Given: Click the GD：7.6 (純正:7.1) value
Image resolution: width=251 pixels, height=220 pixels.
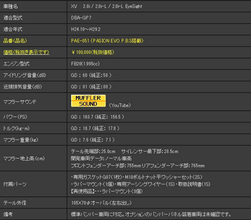Looking at the screenshot, I should 92,140.
